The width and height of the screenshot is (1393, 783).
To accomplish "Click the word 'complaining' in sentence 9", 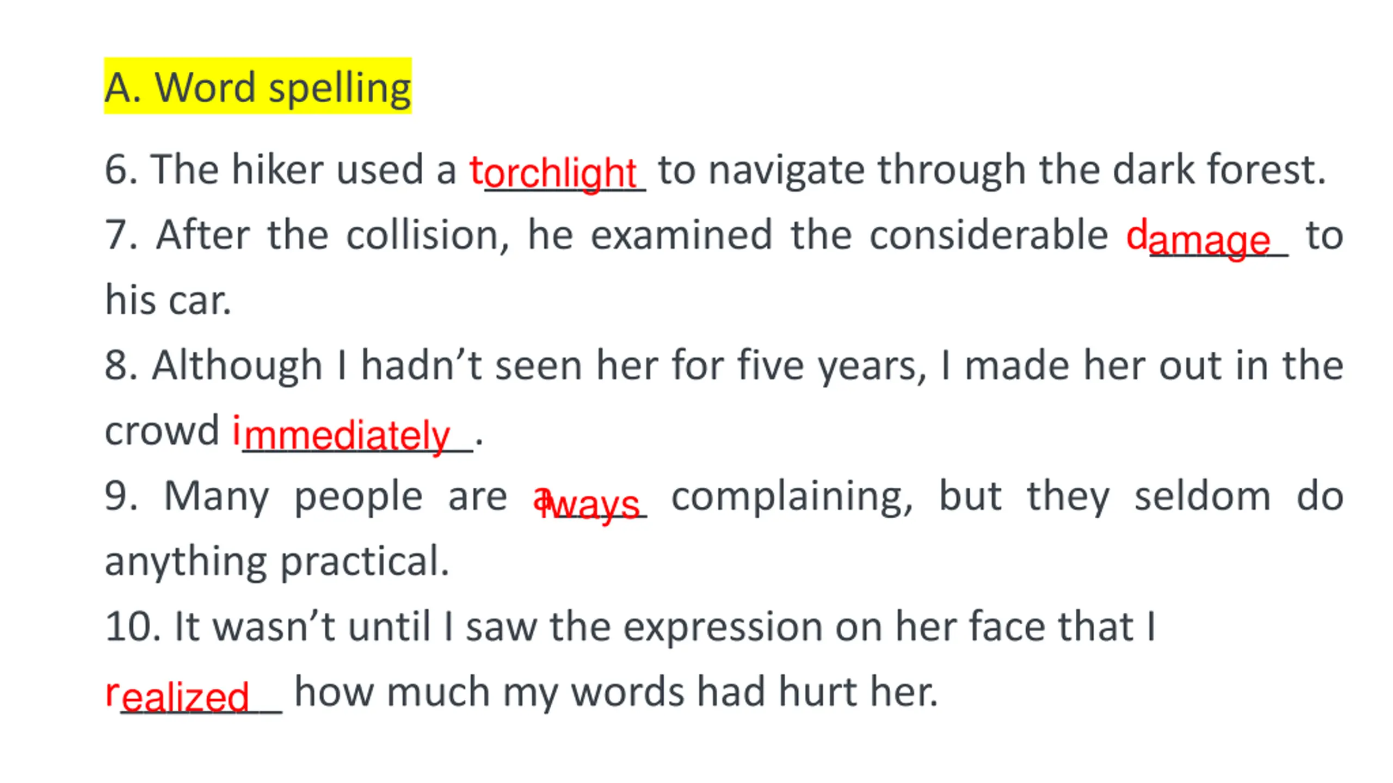I will [792, 497].
